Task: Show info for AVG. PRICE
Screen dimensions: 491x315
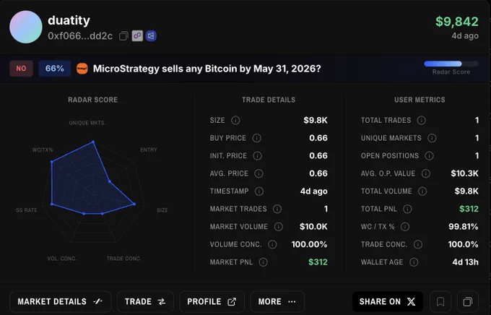Action: 258,173
